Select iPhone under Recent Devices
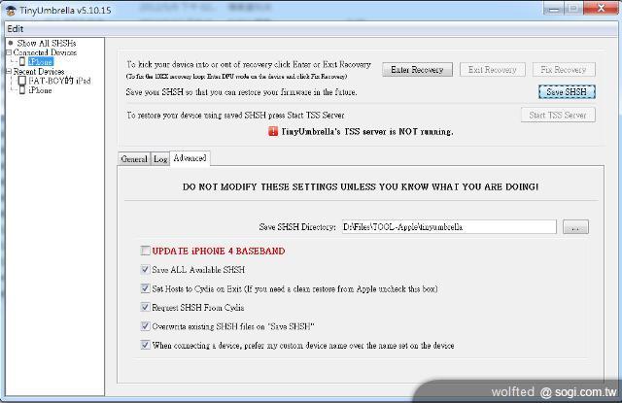 (x=40, y=90)
